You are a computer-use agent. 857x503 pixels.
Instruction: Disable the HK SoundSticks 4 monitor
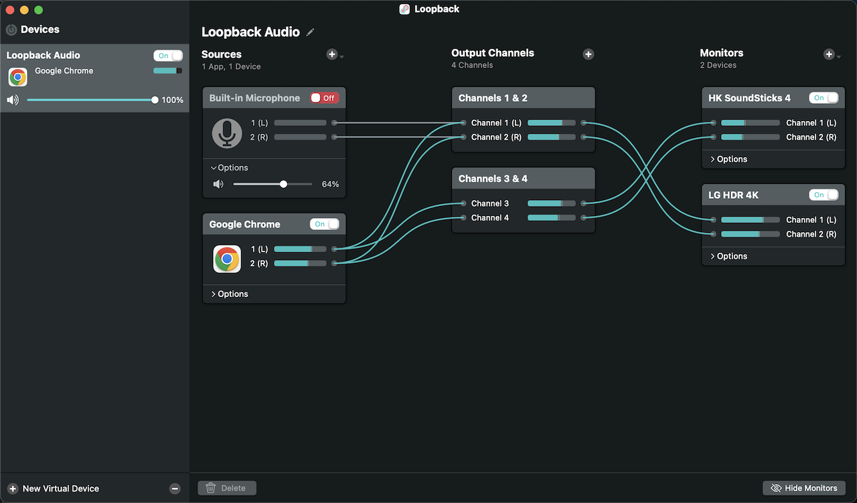tap(824, 98)
